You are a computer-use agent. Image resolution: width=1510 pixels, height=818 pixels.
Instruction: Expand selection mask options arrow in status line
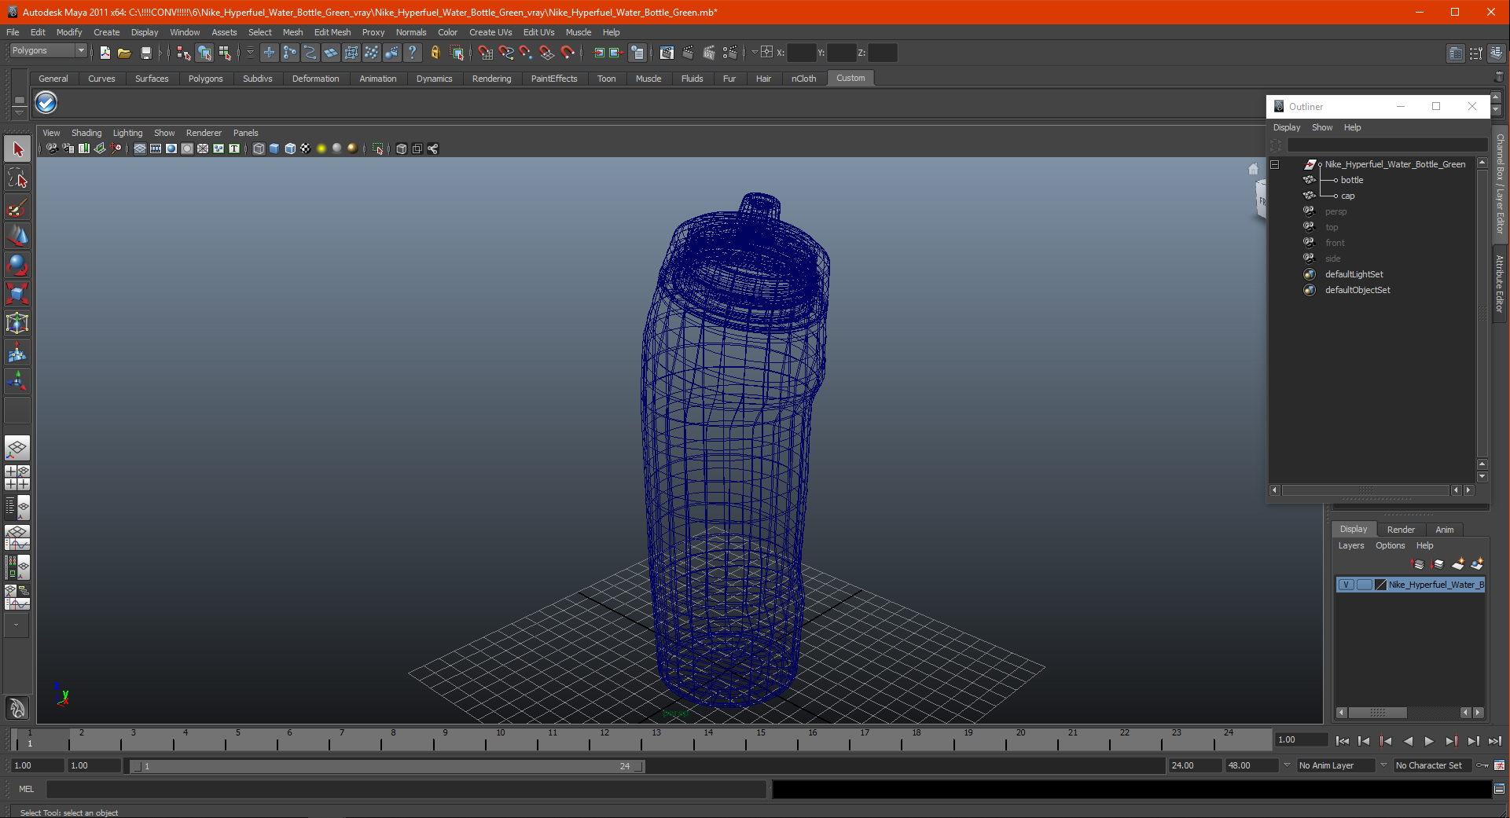coord(250,53)
